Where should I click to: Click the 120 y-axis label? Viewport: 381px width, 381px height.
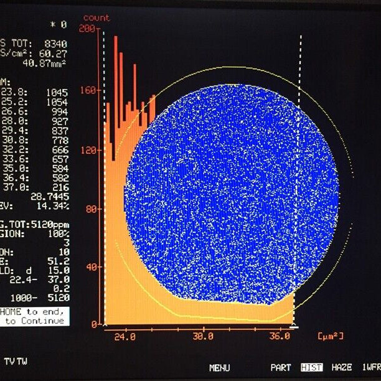coord(88,151)
